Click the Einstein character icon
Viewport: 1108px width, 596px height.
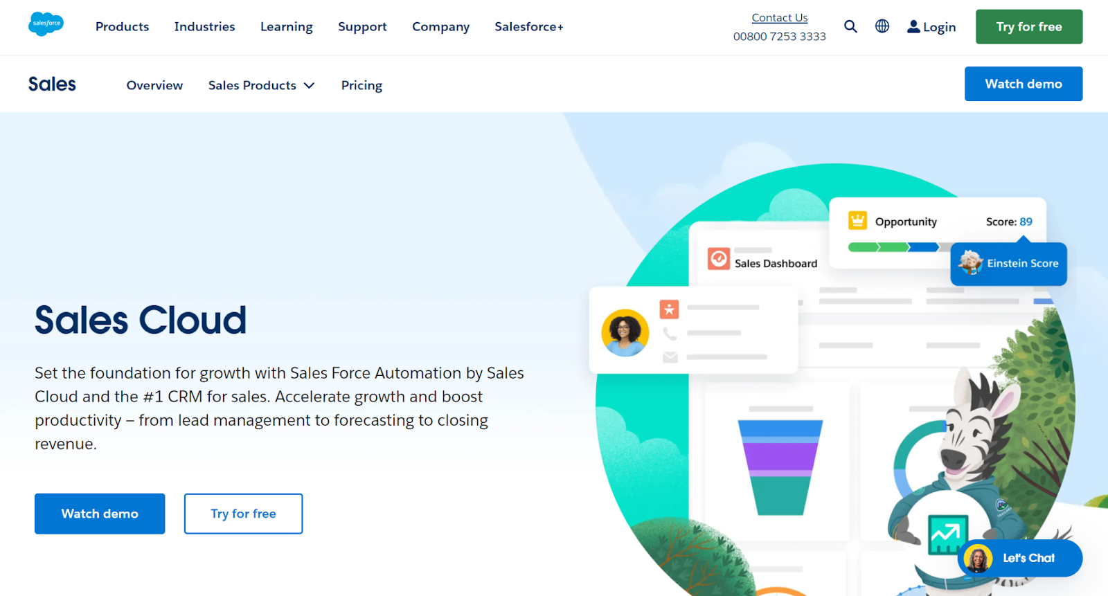coord(970,263)
